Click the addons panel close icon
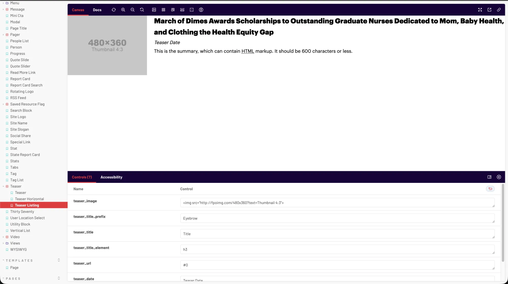This screenshot has height=284, width=508. click(x=499, y=177)
